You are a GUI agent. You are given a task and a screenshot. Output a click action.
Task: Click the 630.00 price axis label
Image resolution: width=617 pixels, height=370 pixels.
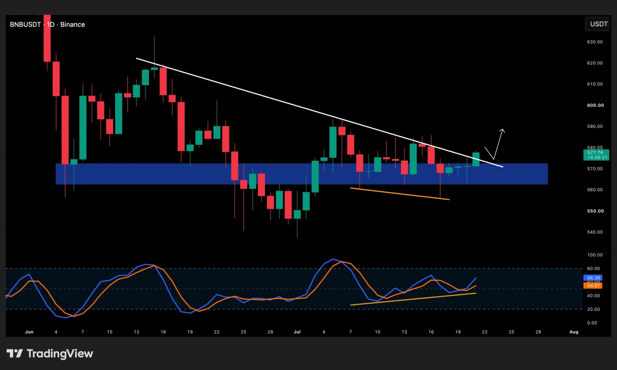pos(595,42)
